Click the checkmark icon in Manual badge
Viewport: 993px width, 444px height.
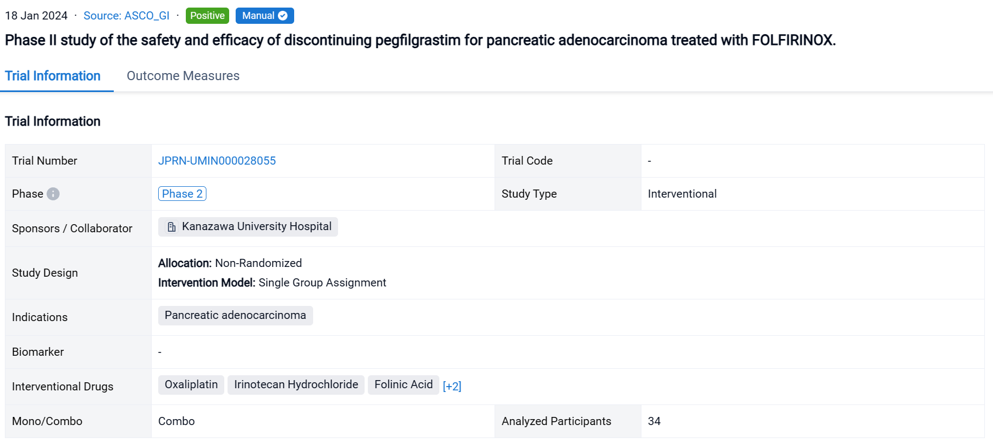point(283,16)
